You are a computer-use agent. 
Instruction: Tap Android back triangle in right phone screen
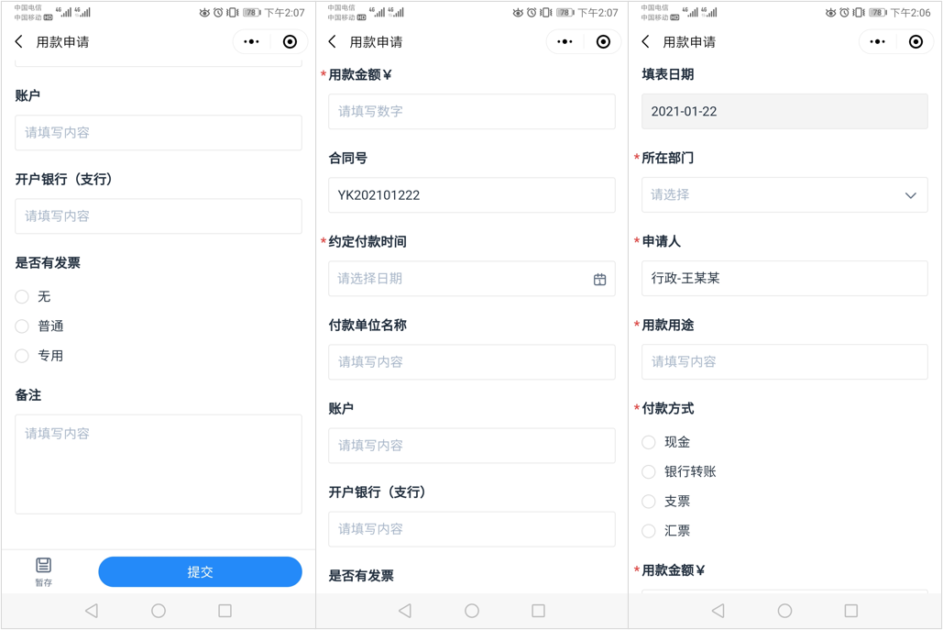pyautogui.click(x=718, y=611)
